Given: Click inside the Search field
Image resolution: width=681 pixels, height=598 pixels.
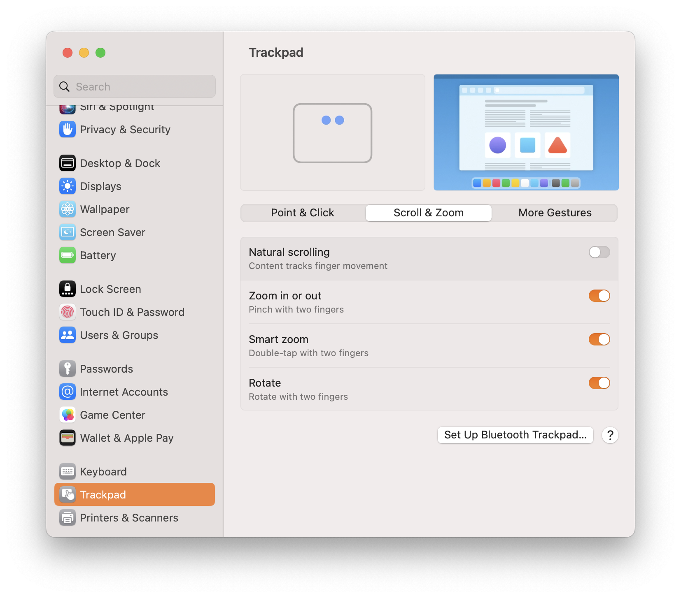Looking at the screenshot, I should click(134, 86).
